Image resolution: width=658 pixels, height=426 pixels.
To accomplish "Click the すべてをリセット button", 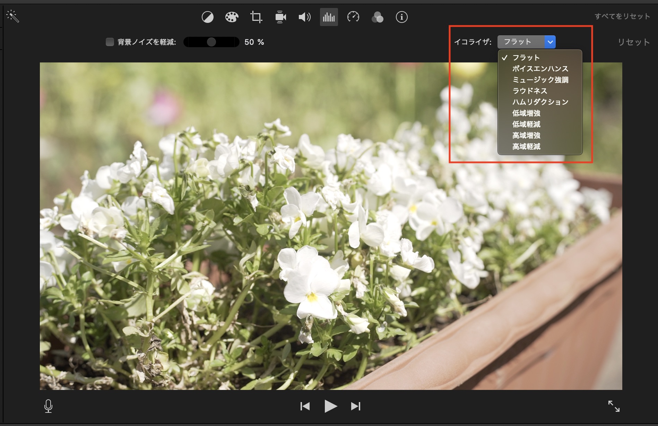I will tap(622, 16).
